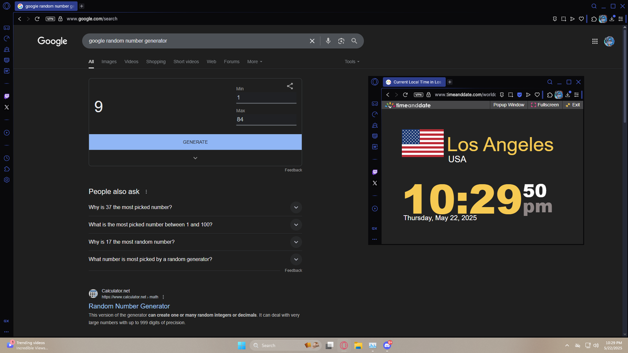Click the magnifier search button in Google box
628x353 pixels.
pos(354,41)
